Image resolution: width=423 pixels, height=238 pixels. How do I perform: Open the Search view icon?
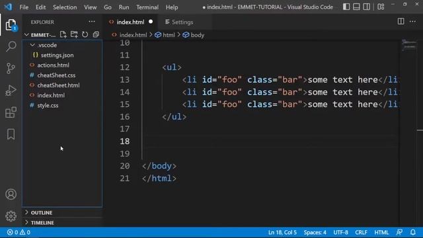[11, 46]
